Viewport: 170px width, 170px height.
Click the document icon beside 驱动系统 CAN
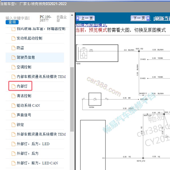point(14,106)
